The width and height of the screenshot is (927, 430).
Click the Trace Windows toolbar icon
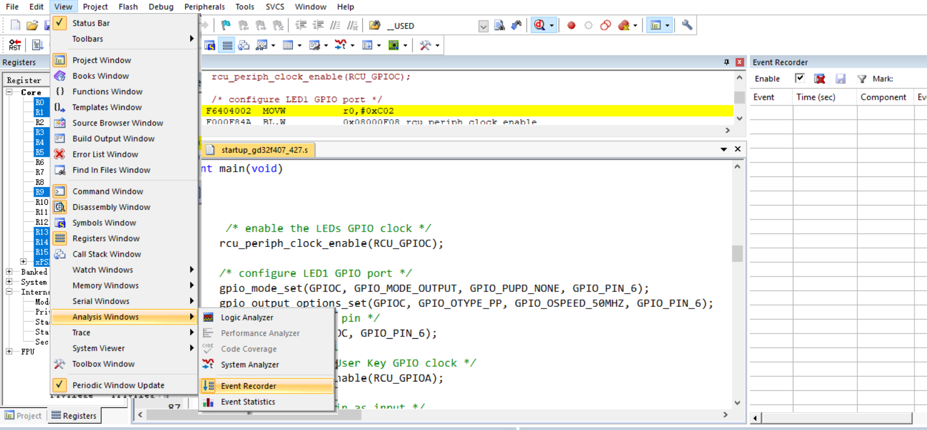[367, 45]
